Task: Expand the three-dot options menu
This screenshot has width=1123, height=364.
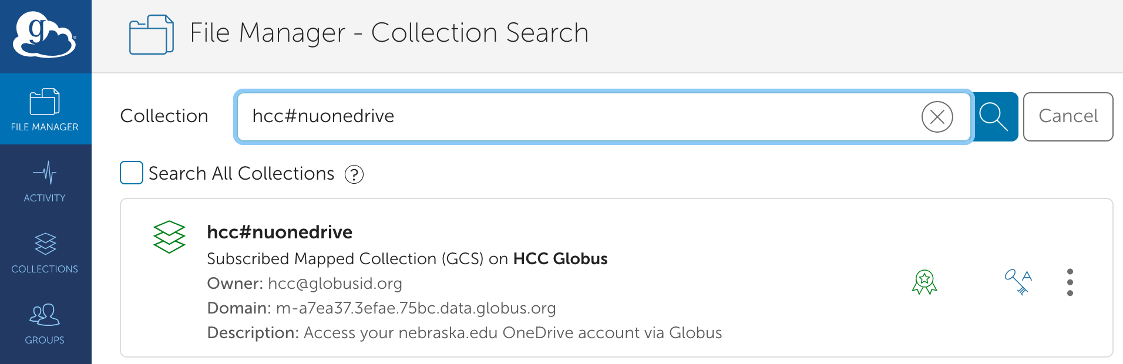Action: [x=1070, y=282]
